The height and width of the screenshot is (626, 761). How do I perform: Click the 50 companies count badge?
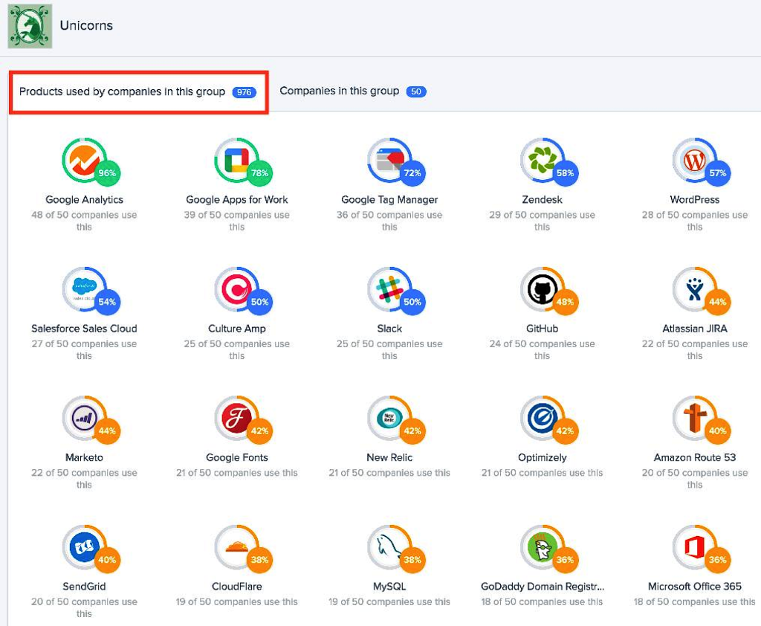click(x=416, y=91)
